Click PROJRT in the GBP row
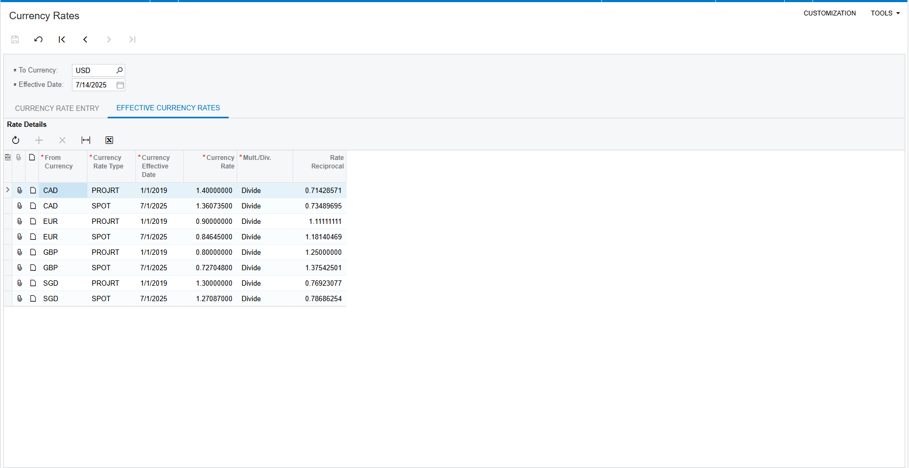Image resolution: width=909 pixels, height=468 pixels. pyautogui.click(x=106, y=252)
